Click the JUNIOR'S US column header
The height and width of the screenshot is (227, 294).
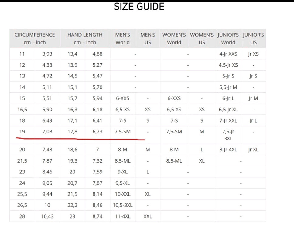253,39
